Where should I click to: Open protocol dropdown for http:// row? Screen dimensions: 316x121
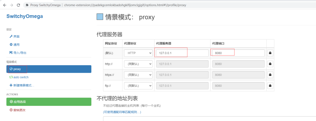click(138, 64)
